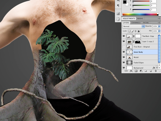Select Tree Root – Original layer thumbnail
Image resolution: width=161 pixels, height=121 pixels.
pos(129,47)
